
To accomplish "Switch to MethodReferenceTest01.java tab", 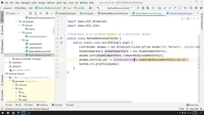I will pyautogui.click(x=114, y=13).
